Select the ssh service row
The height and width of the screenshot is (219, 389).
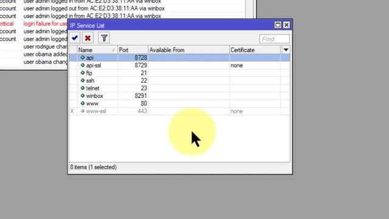[179, 81]
